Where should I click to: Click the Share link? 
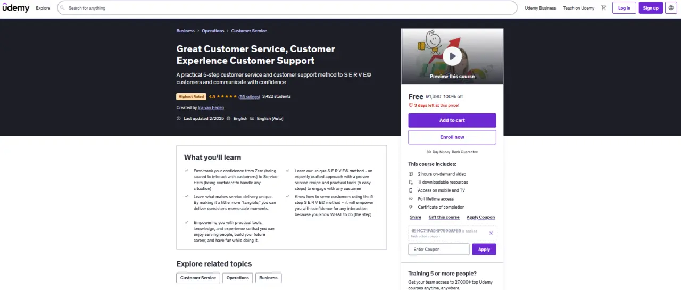[416, 217]
